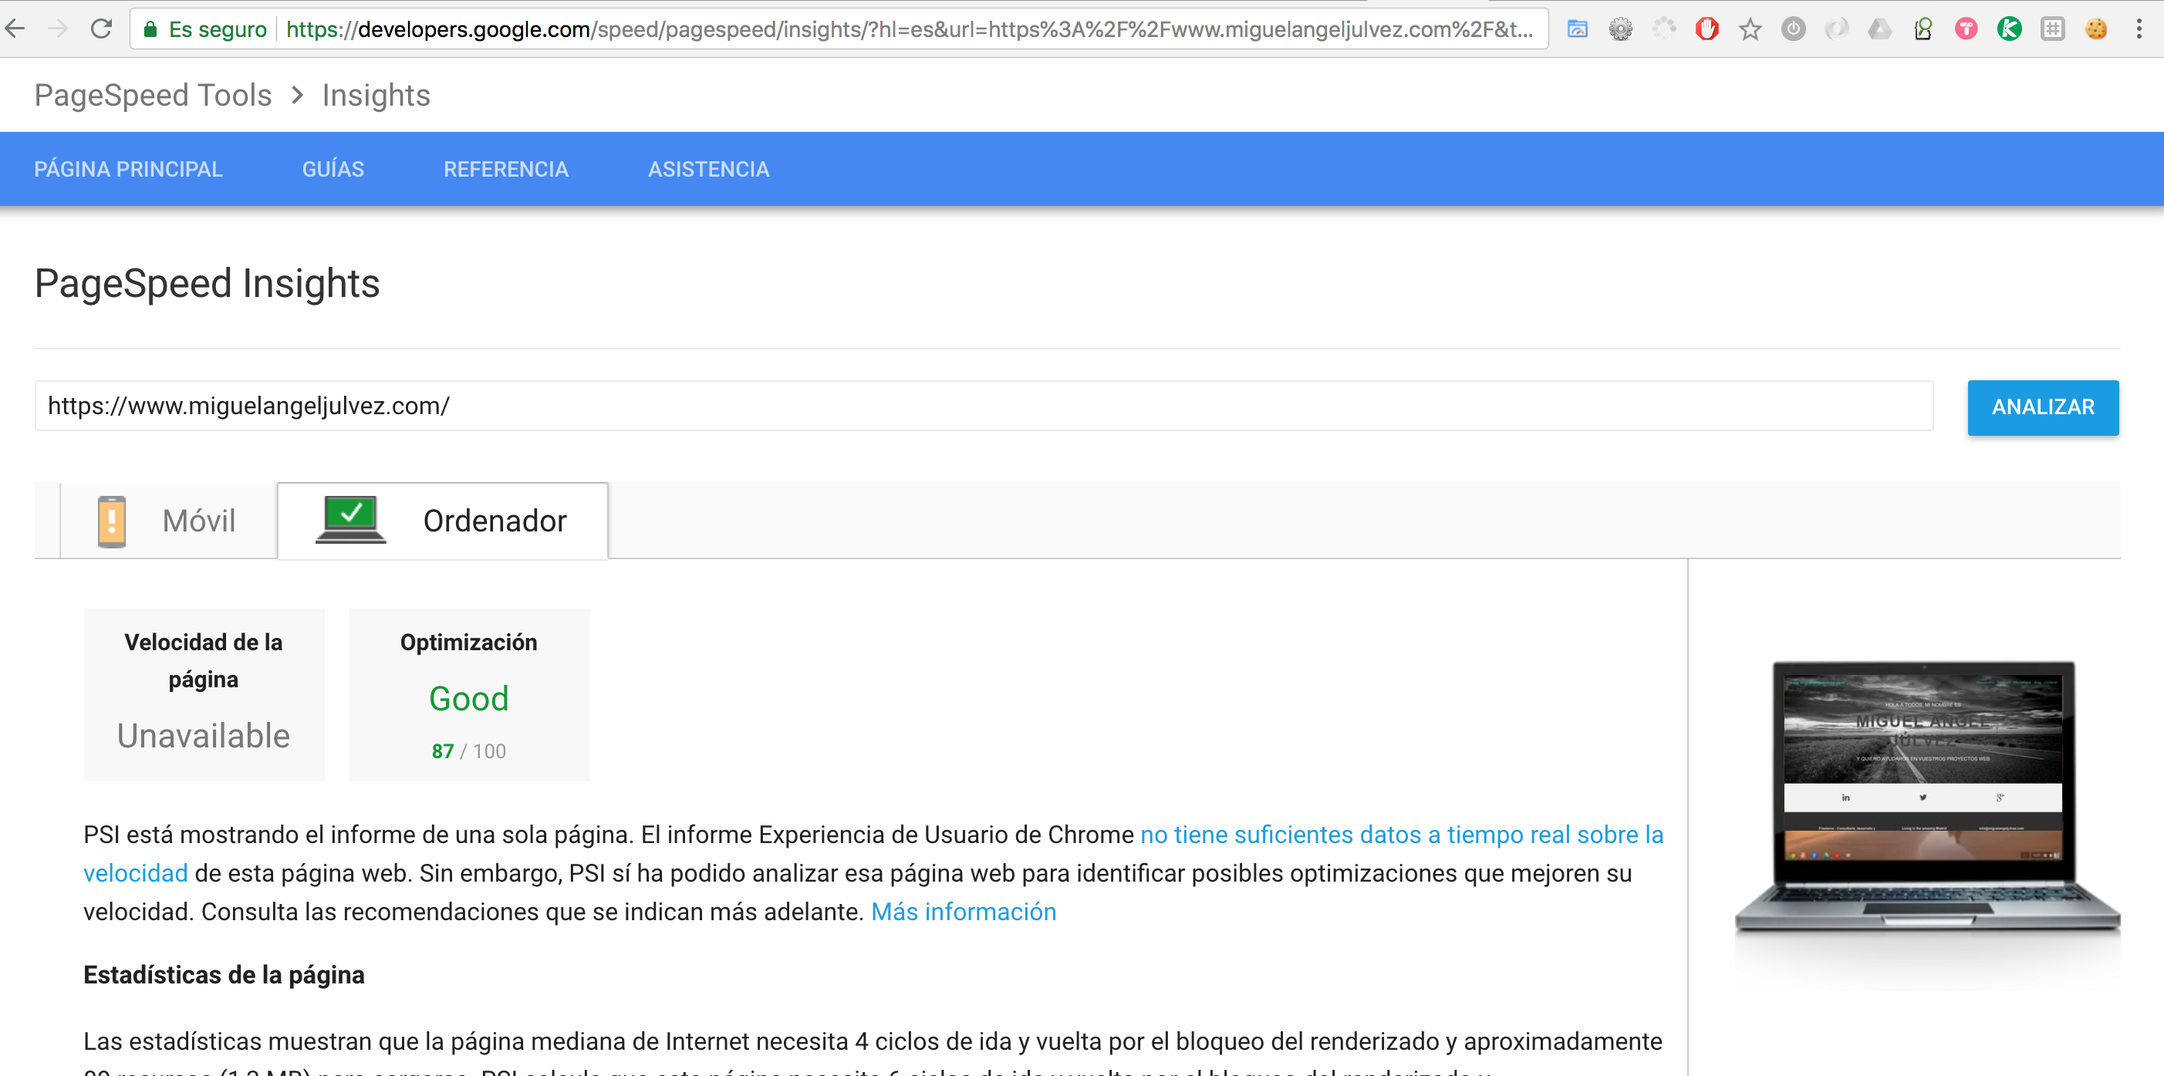Click the '87 / 100' score text

point(469,752)
